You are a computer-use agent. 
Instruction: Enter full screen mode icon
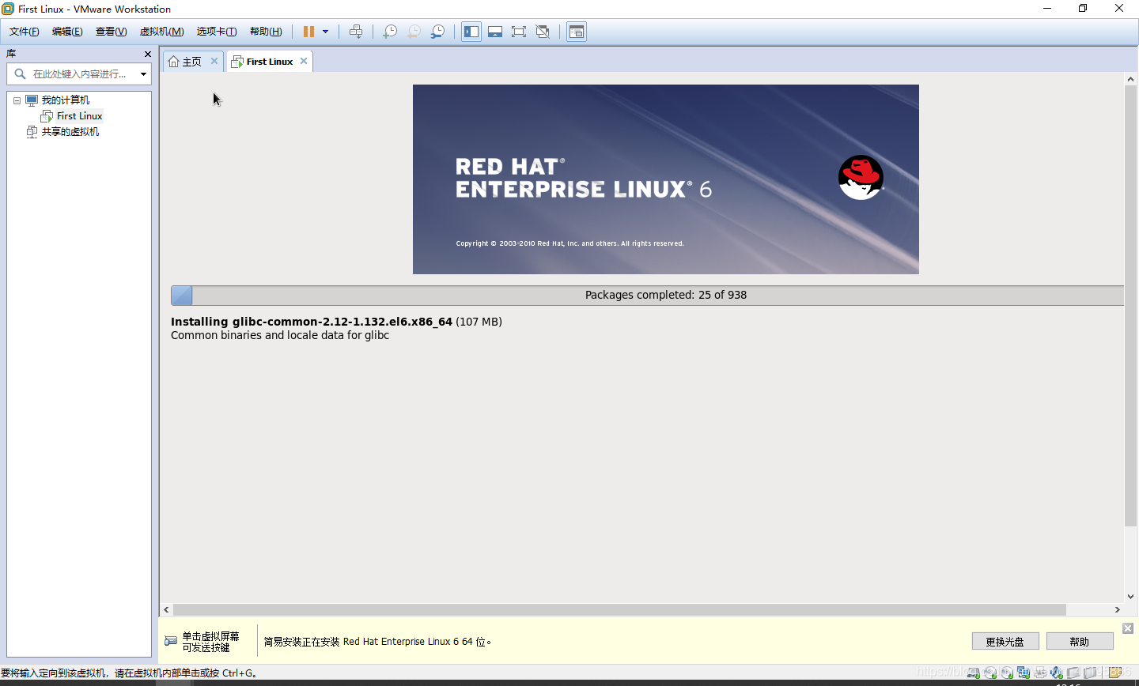point(519,32)
